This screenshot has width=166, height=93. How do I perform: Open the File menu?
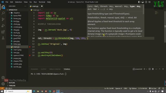7,2
